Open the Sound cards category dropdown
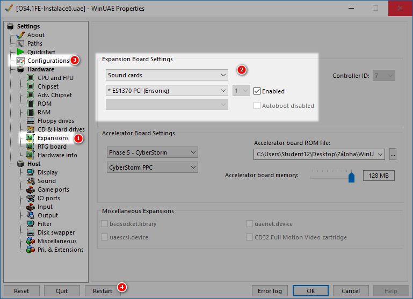This screenshot has width=413, height=299. click(167, 75)
